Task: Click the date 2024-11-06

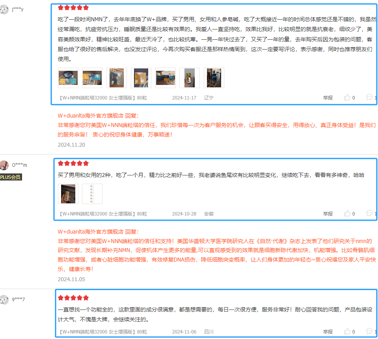Action: [x=184, y=332]
